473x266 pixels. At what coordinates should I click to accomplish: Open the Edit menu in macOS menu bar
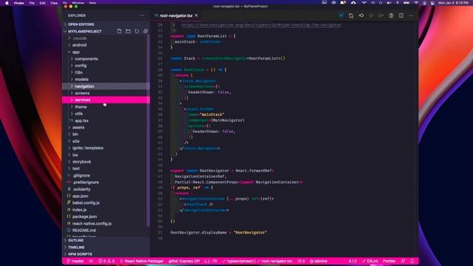tap(43, 3)
